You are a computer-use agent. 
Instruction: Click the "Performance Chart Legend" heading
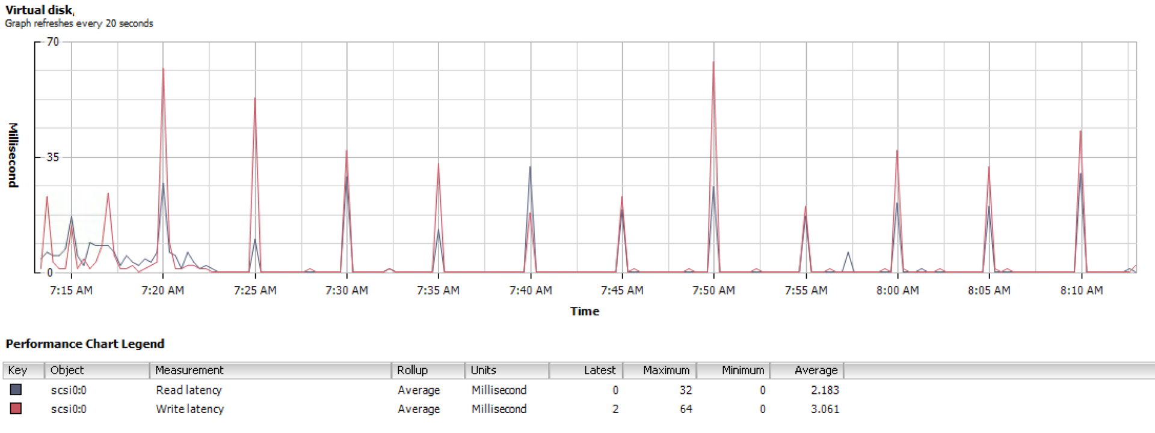pyautogui.click(x=85, y=344)
